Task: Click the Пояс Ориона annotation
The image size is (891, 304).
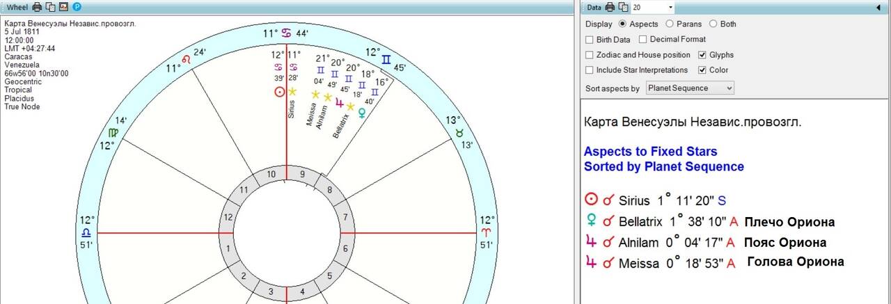Action: coord(785,243)
